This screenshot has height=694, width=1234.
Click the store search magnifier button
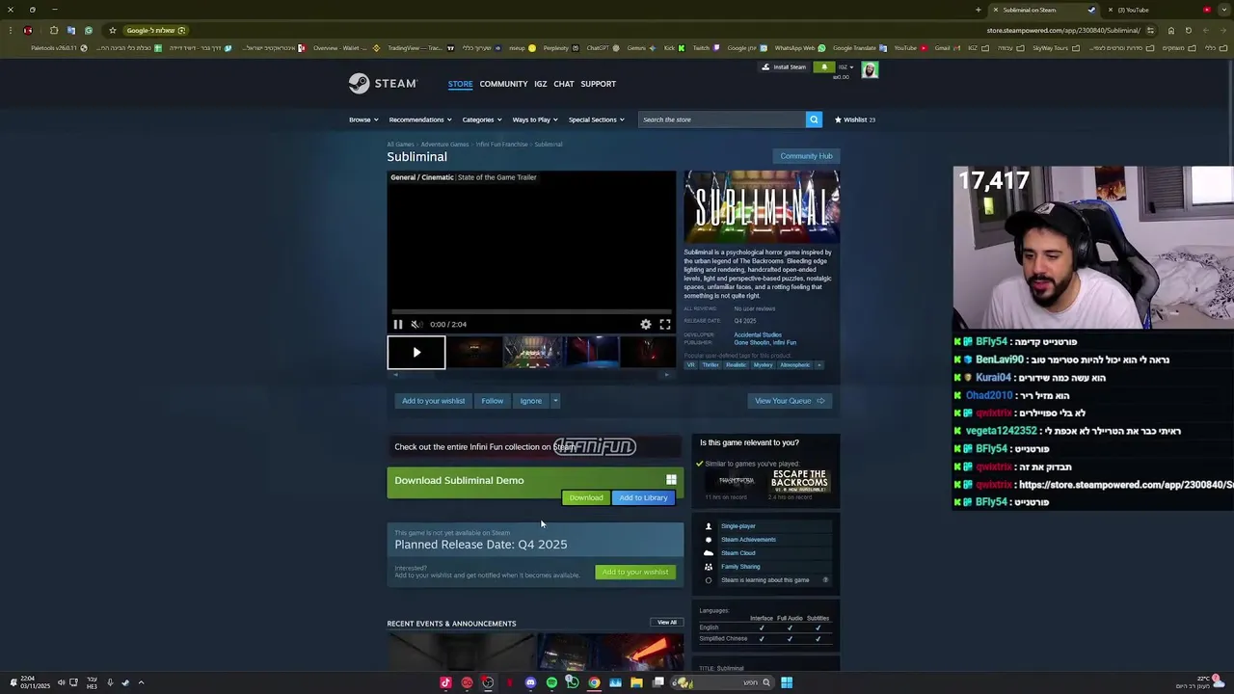point(814,120)
